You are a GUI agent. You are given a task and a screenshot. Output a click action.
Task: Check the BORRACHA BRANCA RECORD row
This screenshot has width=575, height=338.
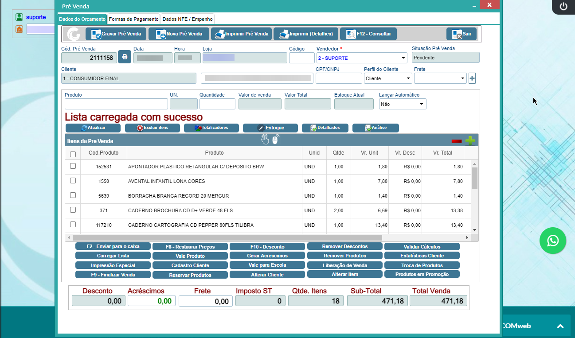73,195
